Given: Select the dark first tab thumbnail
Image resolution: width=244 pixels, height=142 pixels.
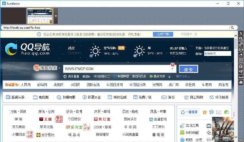Looking at the screenshot, I should [x=13, y=16].
